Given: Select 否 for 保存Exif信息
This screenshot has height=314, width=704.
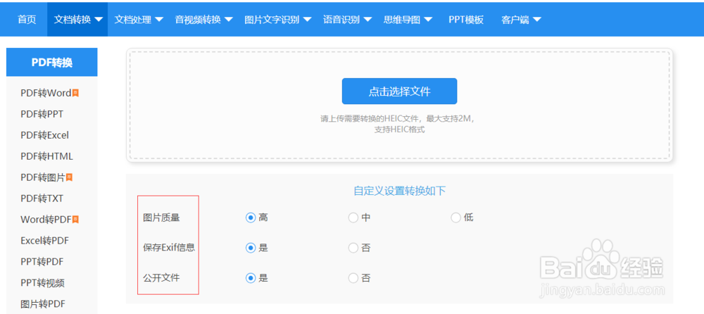Looking at the screenshot, I should [x=353, y=248].
